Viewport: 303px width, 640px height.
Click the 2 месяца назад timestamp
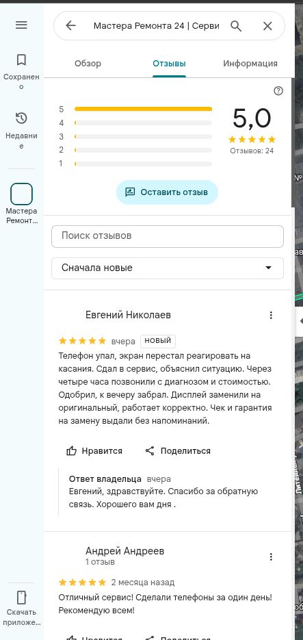tap(143, 582)
